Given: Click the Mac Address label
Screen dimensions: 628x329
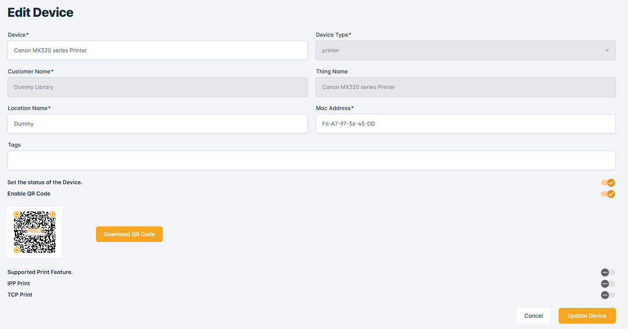Looking at the screenshot, I should 334,108.
